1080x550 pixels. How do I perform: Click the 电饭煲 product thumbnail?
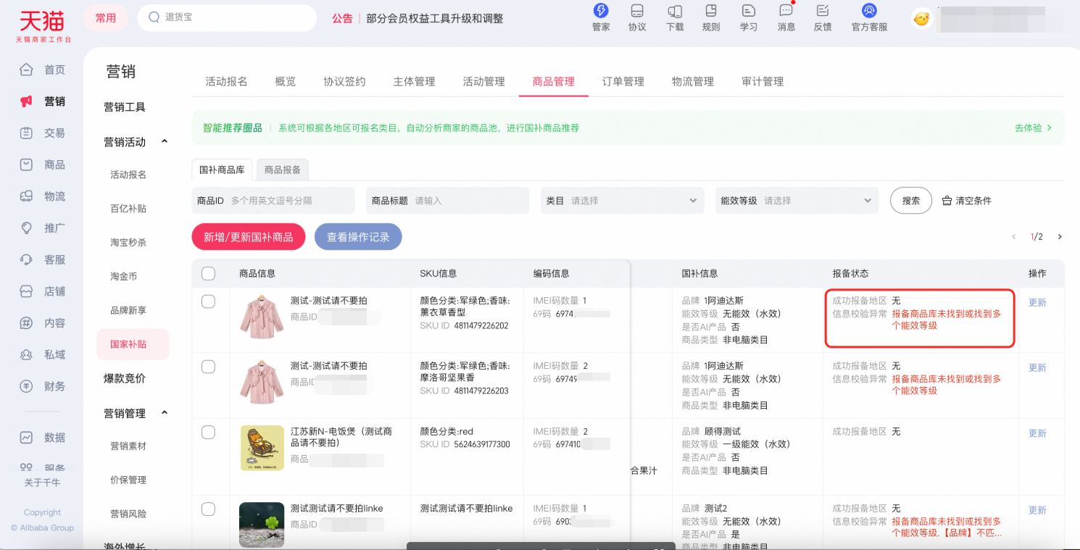(262, 447)
